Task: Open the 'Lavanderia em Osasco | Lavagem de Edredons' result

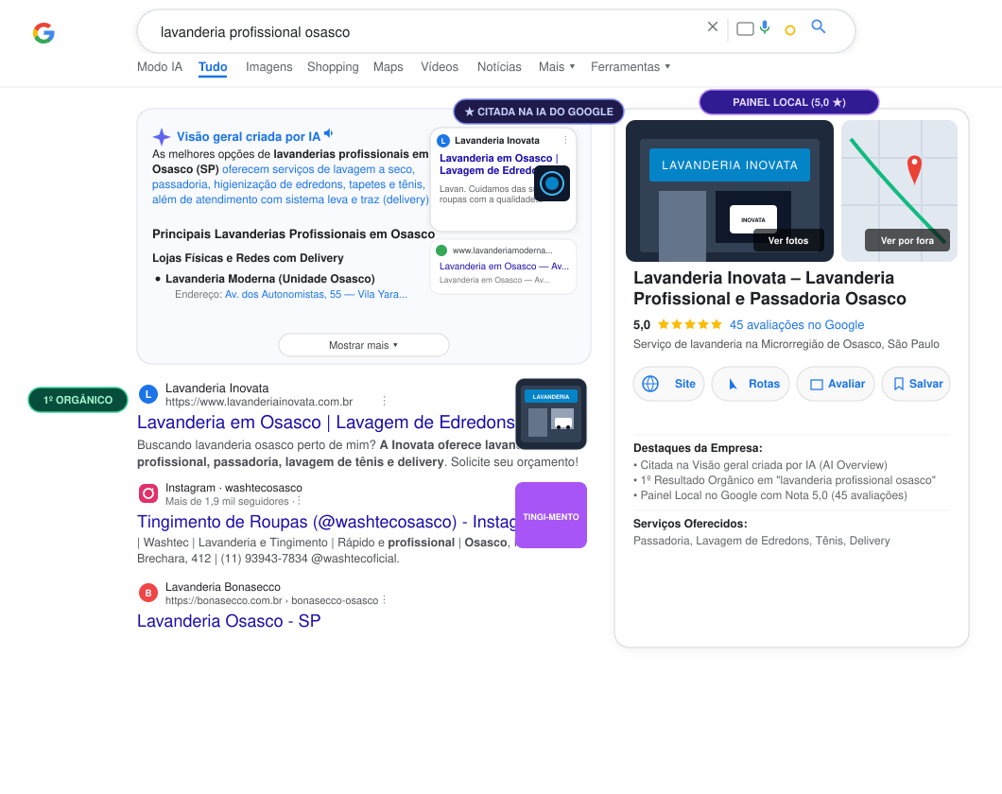Action: point(326,423)
